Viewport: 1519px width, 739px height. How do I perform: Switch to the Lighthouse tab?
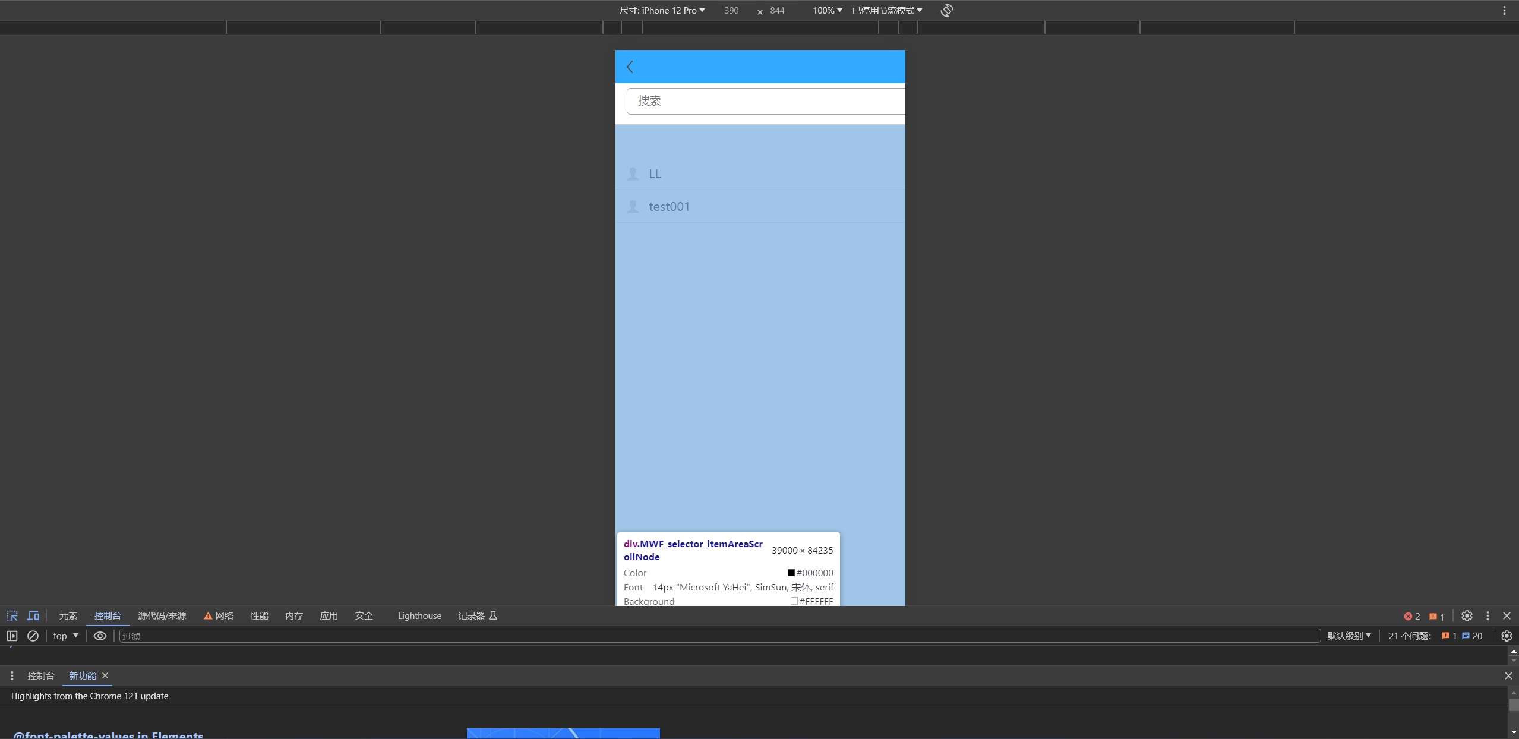click(419, 616)
